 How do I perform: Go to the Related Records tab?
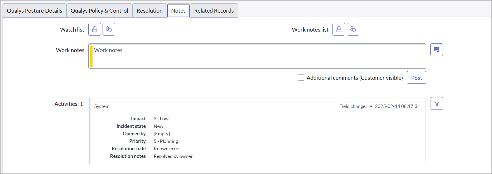(x=214, y=11)
